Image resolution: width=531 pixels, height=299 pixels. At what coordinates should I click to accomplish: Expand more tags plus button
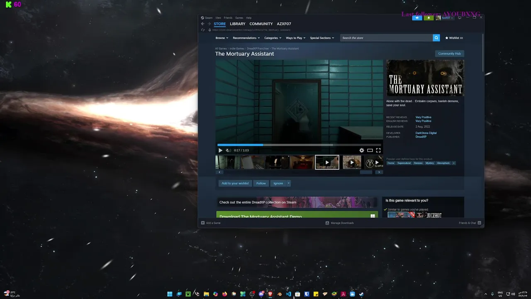[x=454, y=163]
